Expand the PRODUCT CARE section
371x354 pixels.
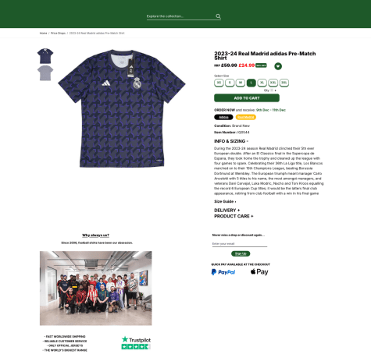pyautogui.click(x=234, y=216)
